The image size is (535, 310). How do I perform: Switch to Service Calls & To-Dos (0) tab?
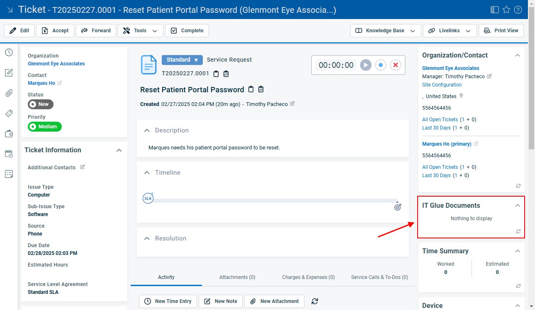point(379,277)
